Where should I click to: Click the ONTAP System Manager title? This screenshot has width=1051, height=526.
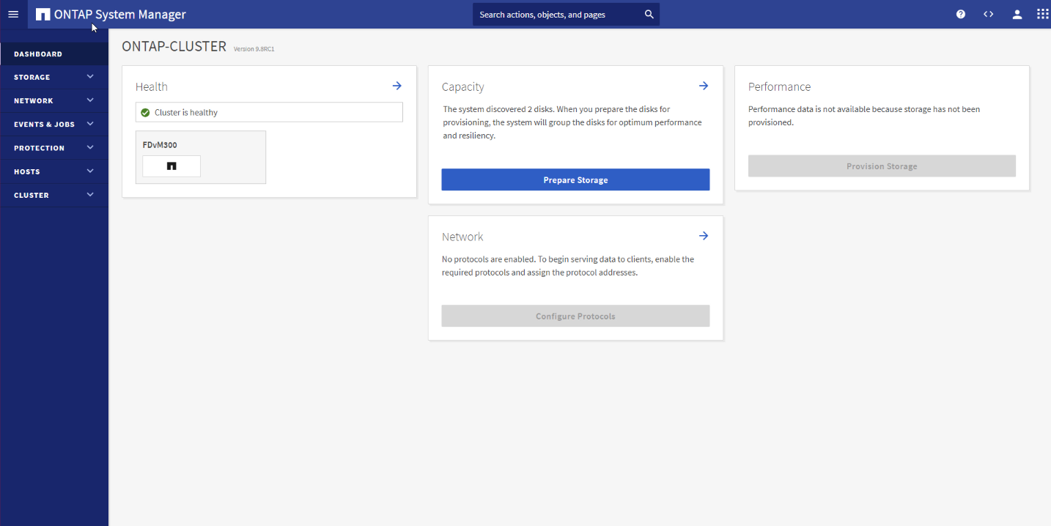pyautogui.click(x=120, y=15)
